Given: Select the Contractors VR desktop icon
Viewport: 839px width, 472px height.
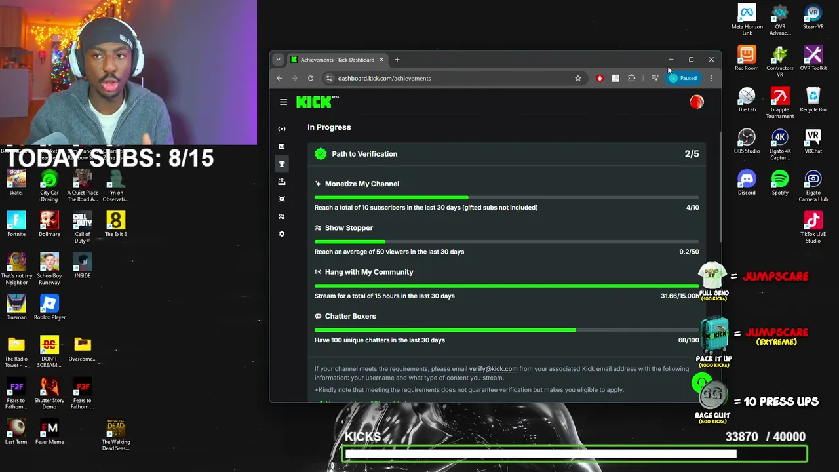Looking at the screenshot, I should click(x=780, y=61).
